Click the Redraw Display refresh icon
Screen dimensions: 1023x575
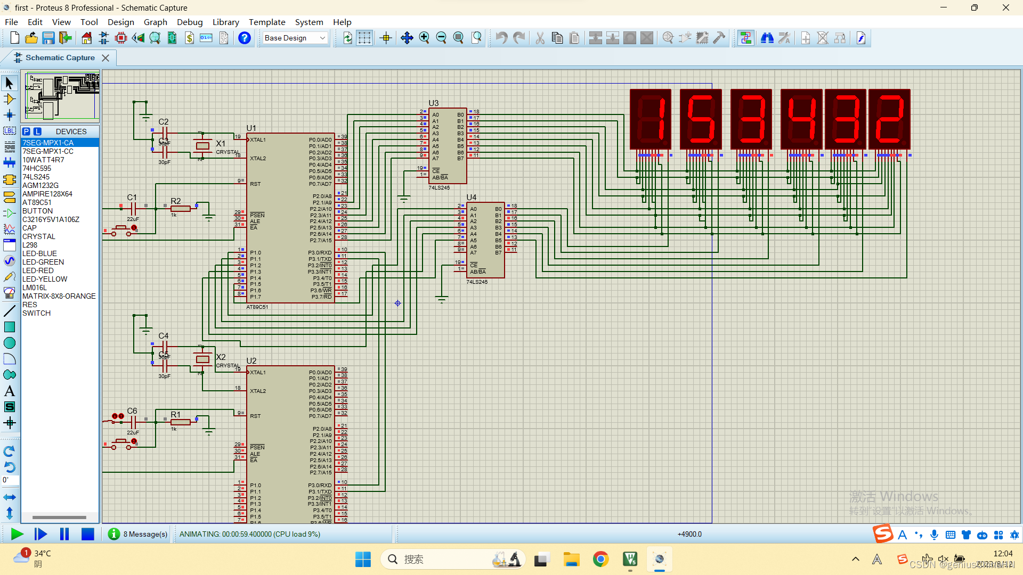[347, 38]
